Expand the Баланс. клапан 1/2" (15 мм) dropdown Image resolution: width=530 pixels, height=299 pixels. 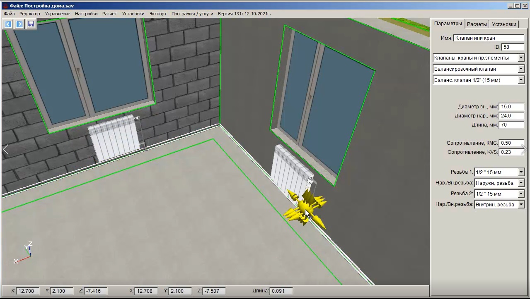tap(521, 80)
